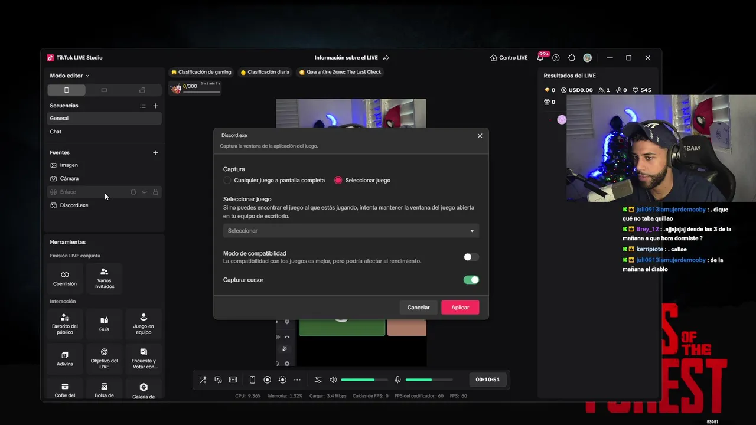Close the Discord.exe dialog
This screenshot has height=425, width=756.
[480, 136]
